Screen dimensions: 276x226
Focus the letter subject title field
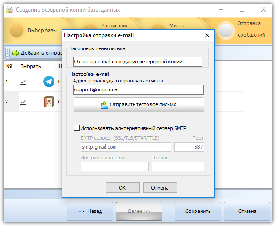[138, 62]
